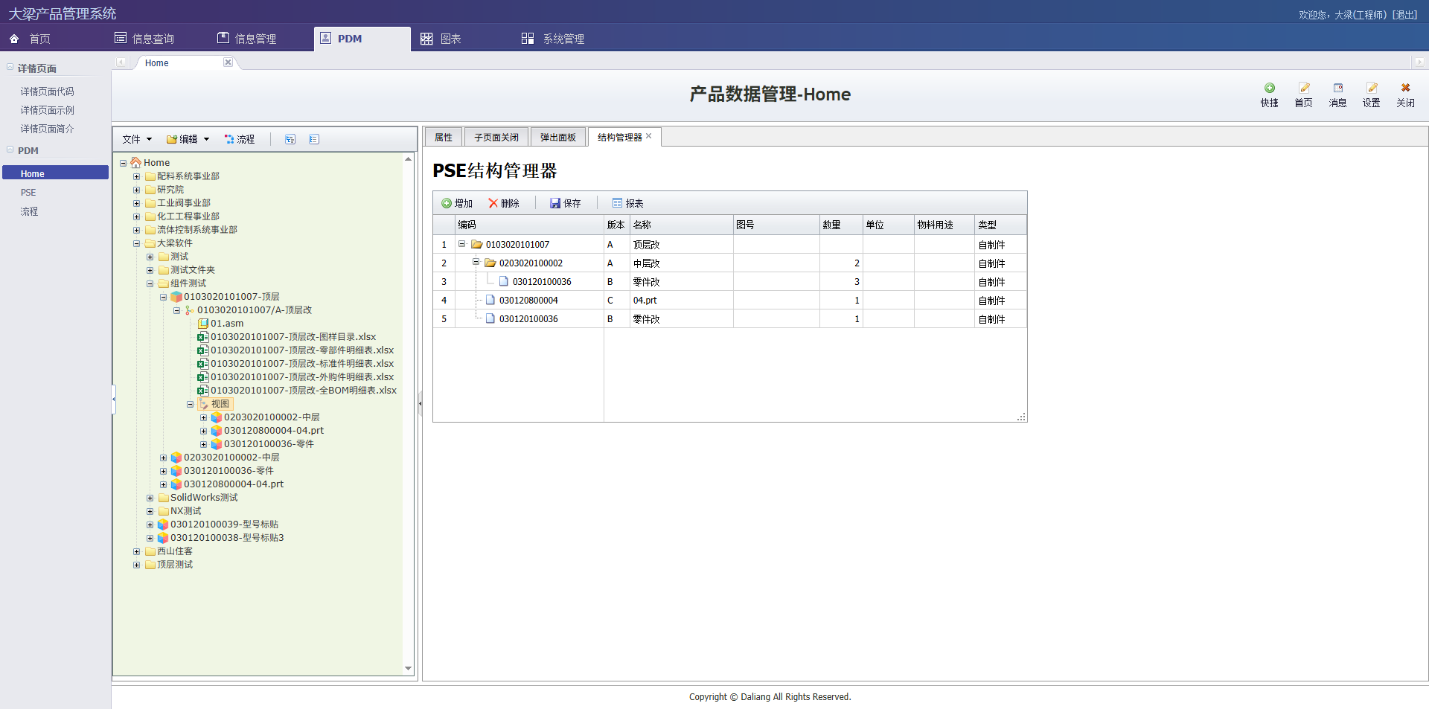1429x709 pixels.
Task: Open the 系统管理 top menu
Action: pyautogui.click(x=553, y=39)
